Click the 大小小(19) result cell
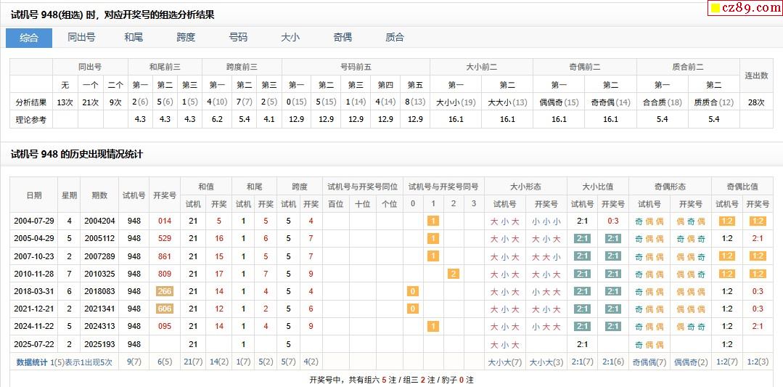The height and width of the screenshot is (387, 783). [x=456, y=102]
